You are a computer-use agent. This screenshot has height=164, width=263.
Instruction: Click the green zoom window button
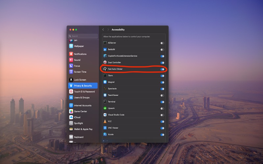point(76,30)
